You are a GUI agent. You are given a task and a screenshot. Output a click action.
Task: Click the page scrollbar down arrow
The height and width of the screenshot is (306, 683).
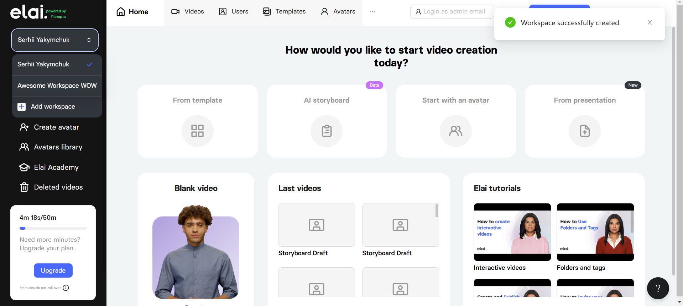[x=679, y=302]
